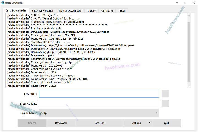Open the Configure tab

[x=107, y=11]
